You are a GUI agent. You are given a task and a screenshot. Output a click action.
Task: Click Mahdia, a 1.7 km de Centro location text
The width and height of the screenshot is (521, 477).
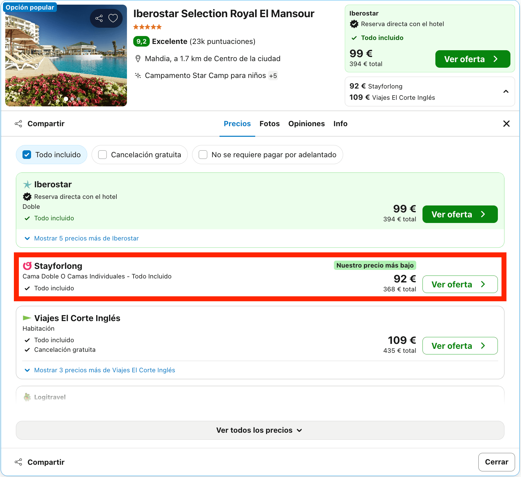pyautogui.click(x=213, y=59)
